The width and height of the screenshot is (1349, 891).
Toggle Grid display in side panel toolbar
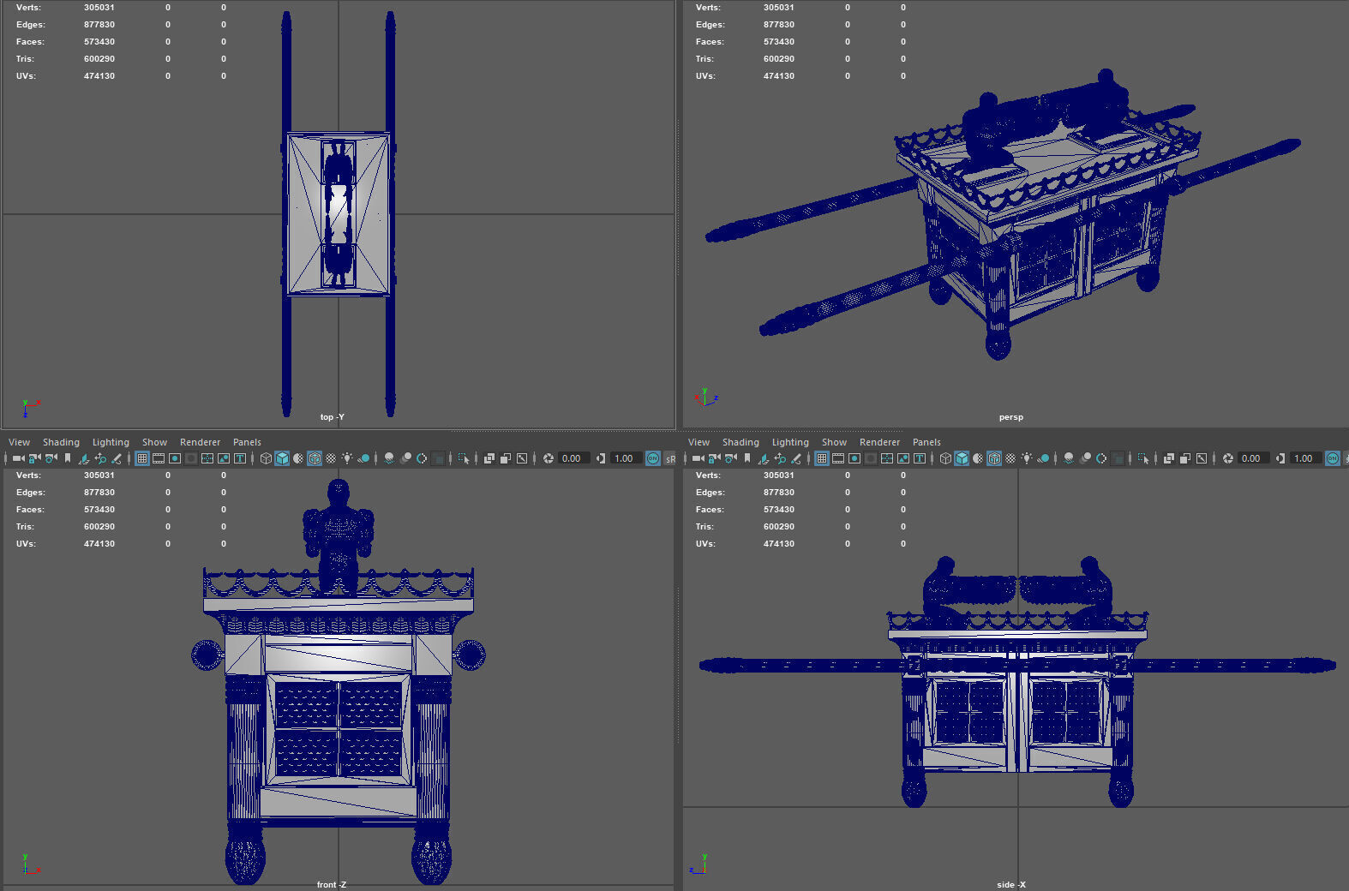[822, 458]
